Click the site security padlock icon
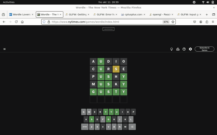The width and height of the screenshot is (217, 135). (49, 22)
